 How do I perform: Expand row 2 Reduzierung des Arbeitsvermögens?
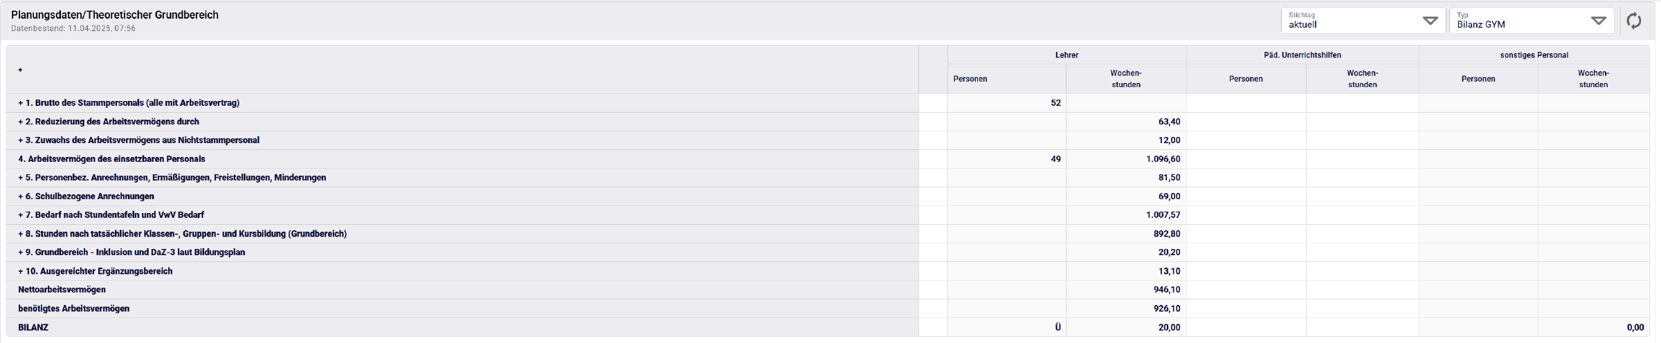pyautogui.click(x=21, y=122)
